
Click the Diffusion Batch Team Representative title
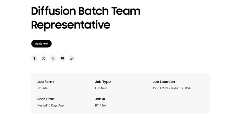86,18
